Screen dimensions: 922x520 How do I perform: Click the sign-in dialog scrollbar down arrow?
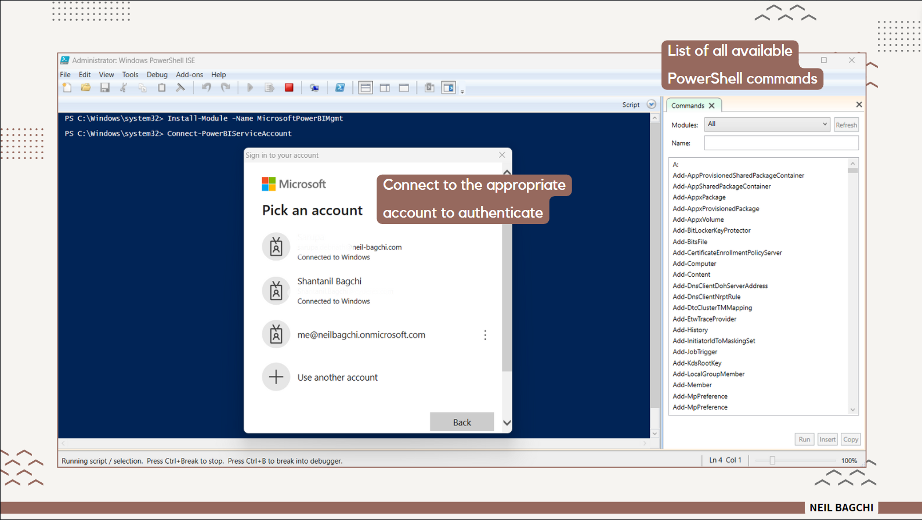(x=507, y=423)
